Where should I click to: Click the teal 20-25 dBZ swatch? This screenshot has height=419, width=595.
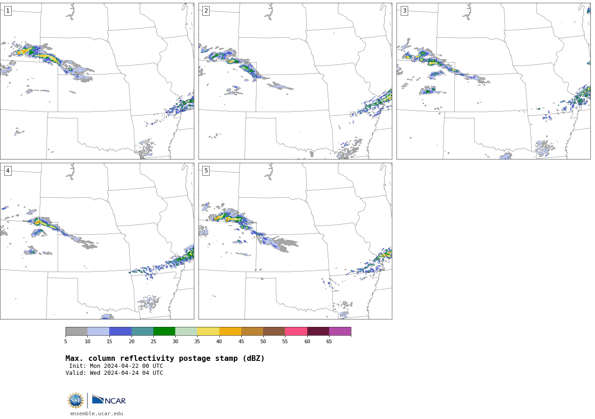142,332
